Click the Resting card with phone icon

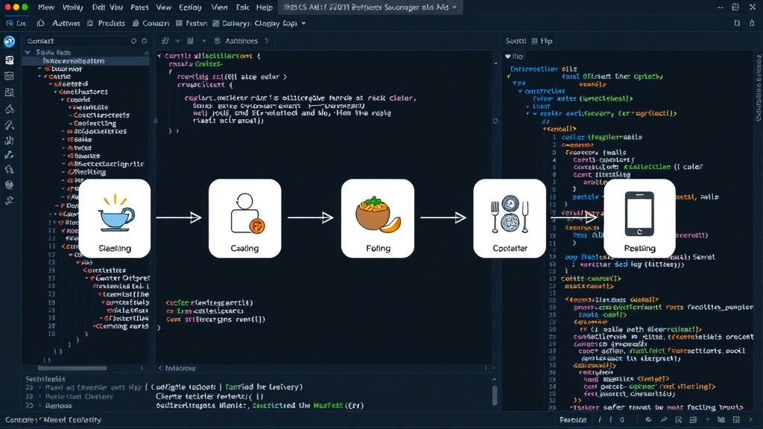point(639,218)
